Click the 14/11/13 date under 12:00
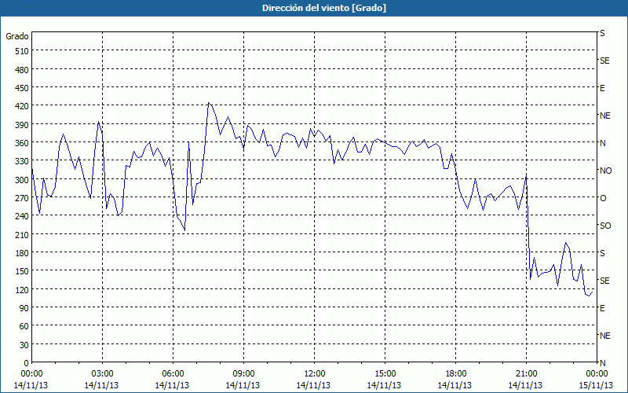 (313, 385)
